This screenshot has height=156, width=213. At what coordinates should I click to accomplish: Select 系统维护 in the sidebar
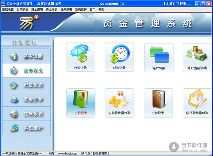[27, 128]
